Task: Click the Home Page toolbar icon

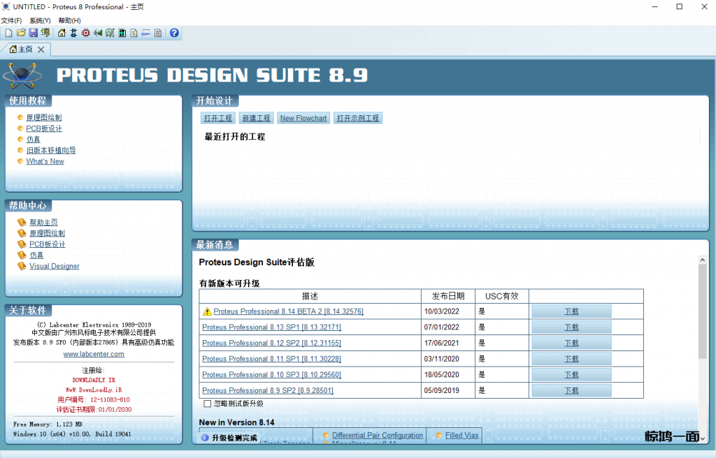Action: pyautogui.click(x=62, y=33)
